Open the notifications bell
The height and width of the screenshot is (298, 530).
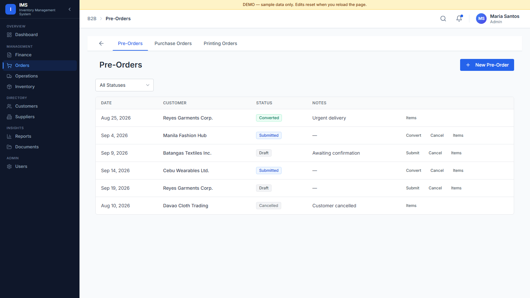[459, 19]
